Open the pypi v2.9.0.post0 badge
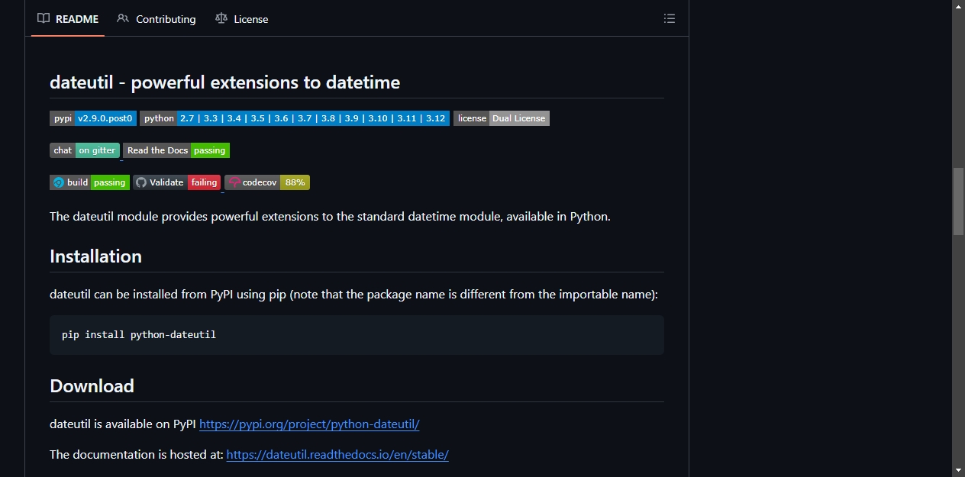The image size is (965, 477). (x=93, y=118)
